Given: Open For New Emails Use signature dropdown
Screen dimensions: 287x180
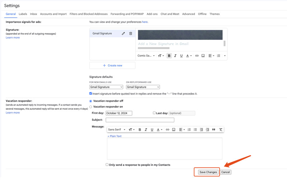Looking at the screenshot, I should [x=106, y=87].
